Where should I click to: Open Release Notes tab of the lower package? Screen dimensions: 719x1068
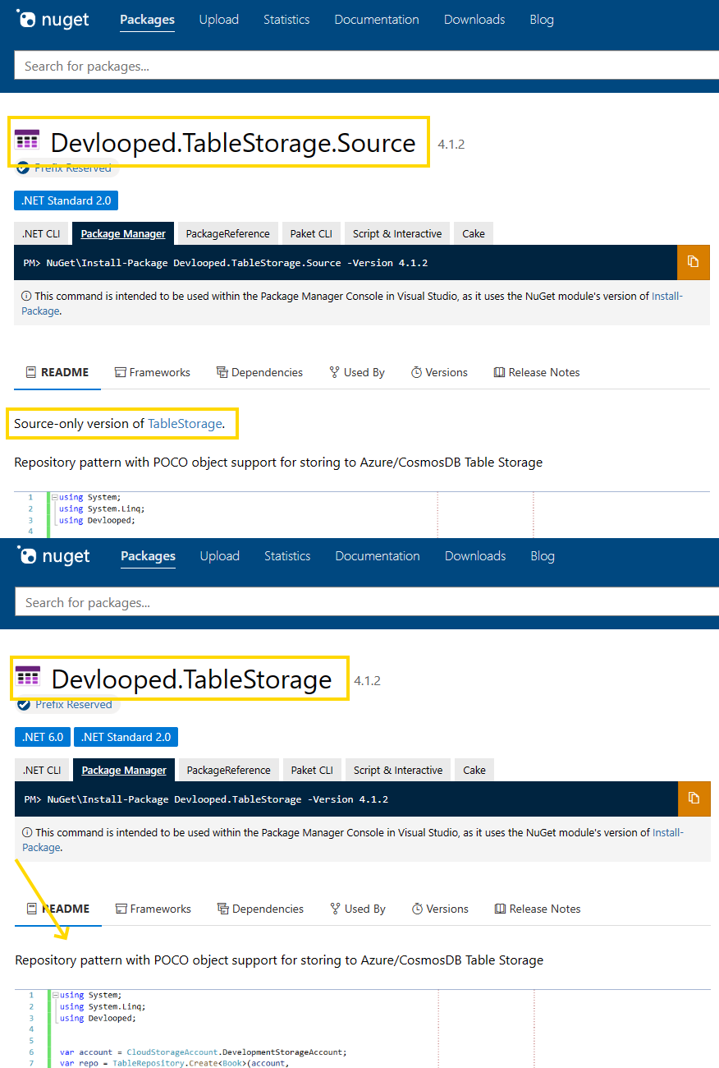point(538,909)
